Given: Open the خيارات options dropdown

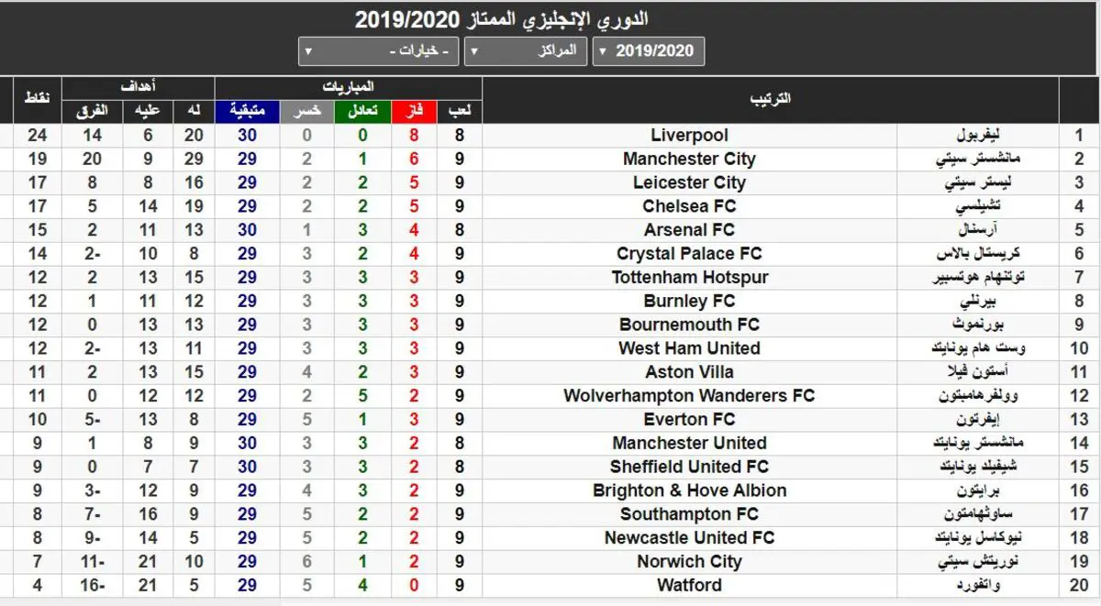Looking at the screenshot, I should pos(379,51).
